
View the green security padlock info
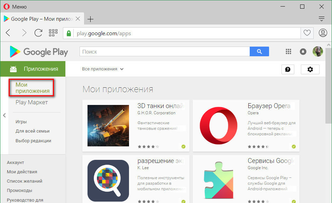click(x=68, y=33)
